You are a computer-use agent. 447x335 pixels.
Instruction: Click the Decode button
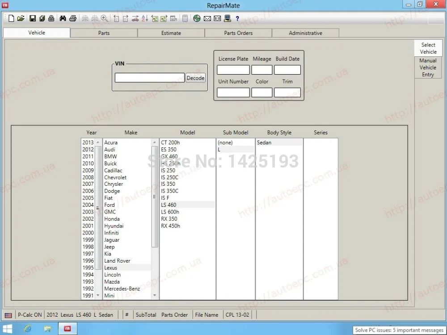[x=196, y=78]
